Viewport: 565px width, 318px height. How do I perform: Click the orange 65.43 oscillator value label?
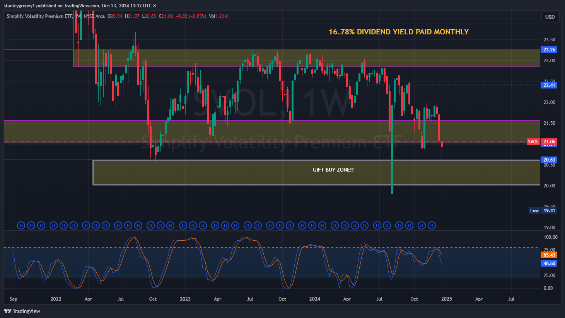point(549,255)
